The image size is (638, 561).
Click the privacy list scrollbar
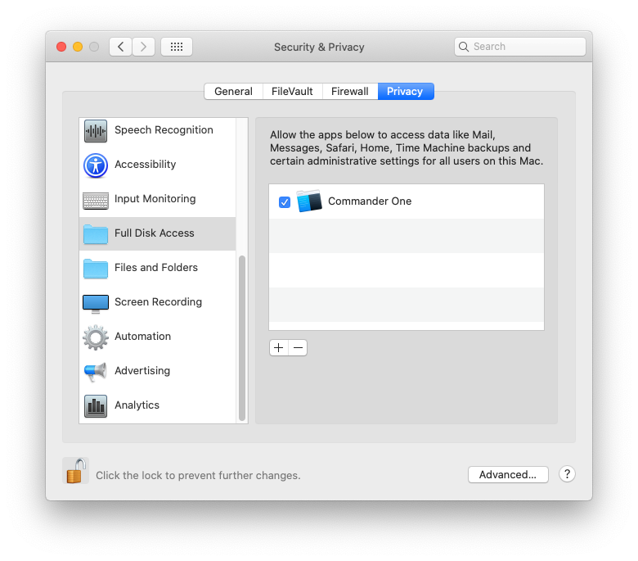click(x=242, y=336)
